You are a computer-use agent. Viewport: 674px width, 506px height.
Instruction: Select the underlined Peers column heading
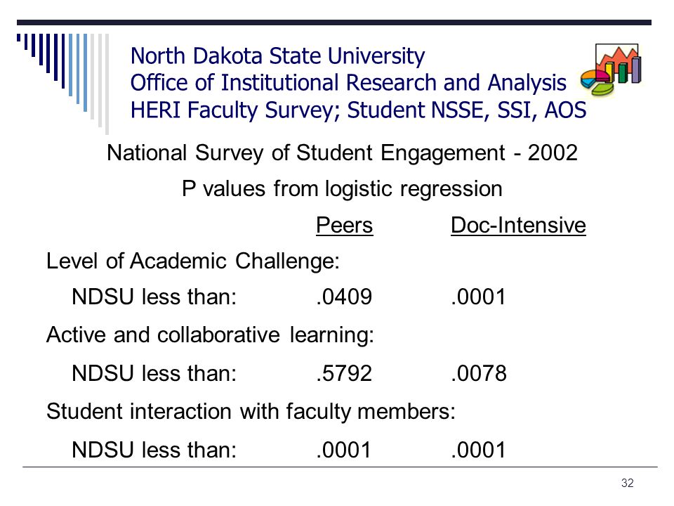click(344, 225)
